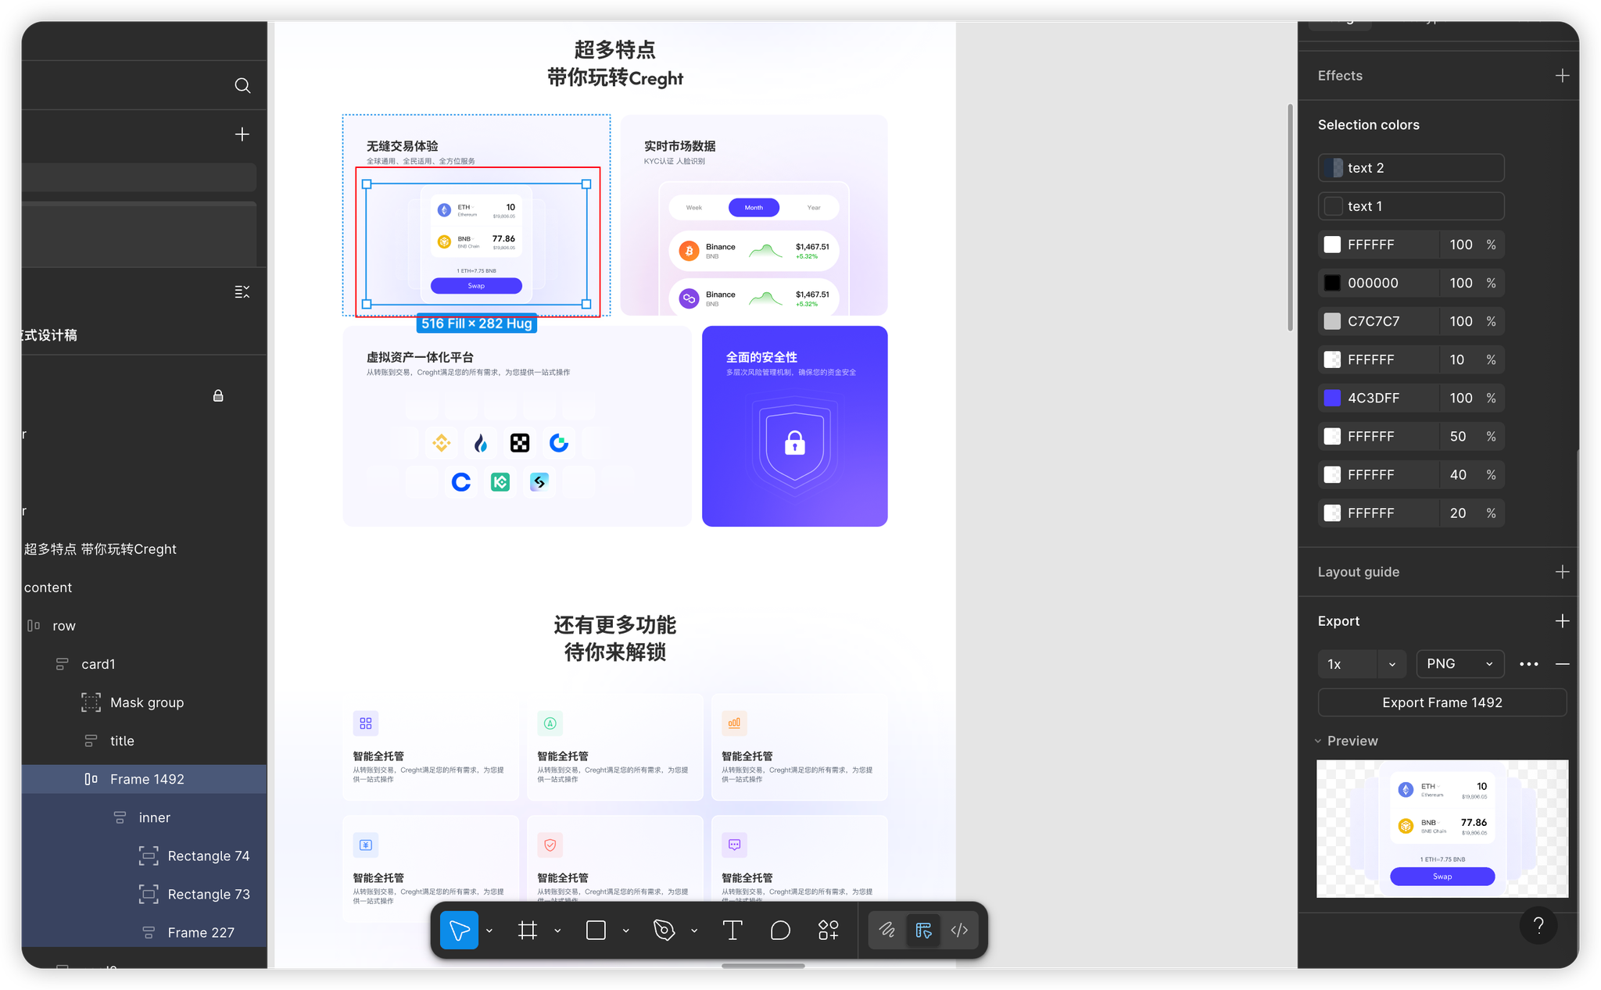Screen dimensions: 1601x990
Task: Switch to Dev Mode code icon
Action: tap(959, 930)
